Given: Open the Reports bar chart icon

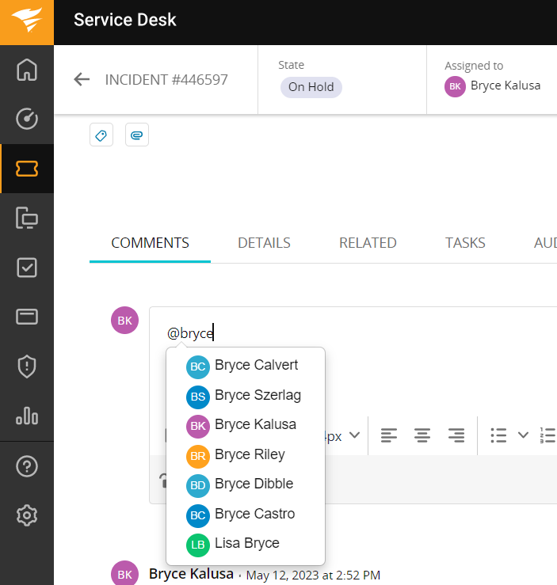Looking at the screenshot, I should (x=27, y=416).
